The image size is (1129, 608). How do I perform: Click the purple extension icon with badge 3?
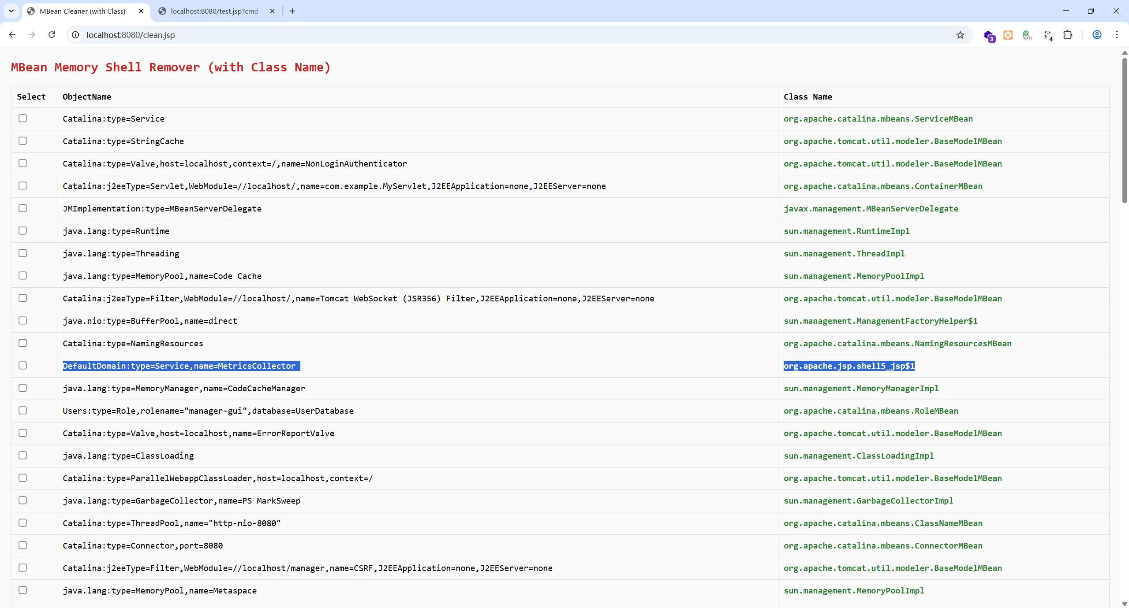pos(988,35)
